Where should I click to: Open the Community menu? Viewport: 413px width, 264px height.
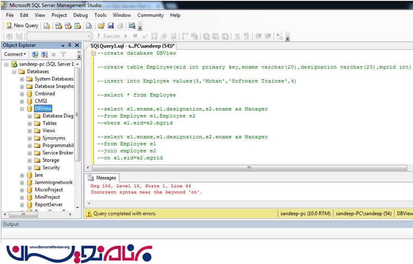point(150,15)
